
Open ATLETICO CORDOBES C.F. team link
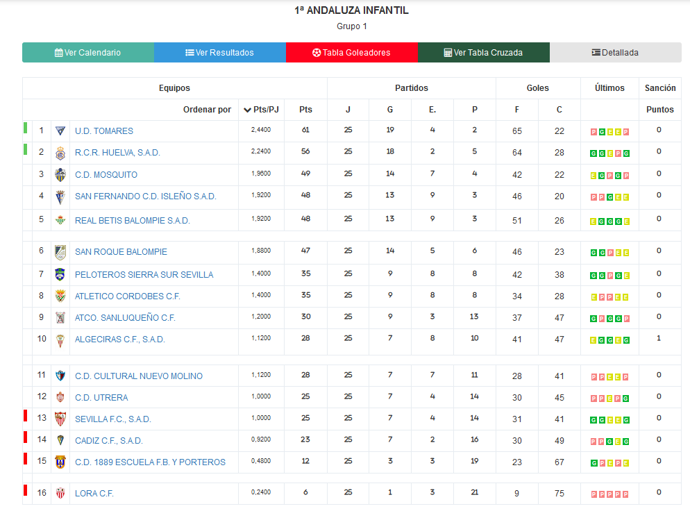coord(128,296)
